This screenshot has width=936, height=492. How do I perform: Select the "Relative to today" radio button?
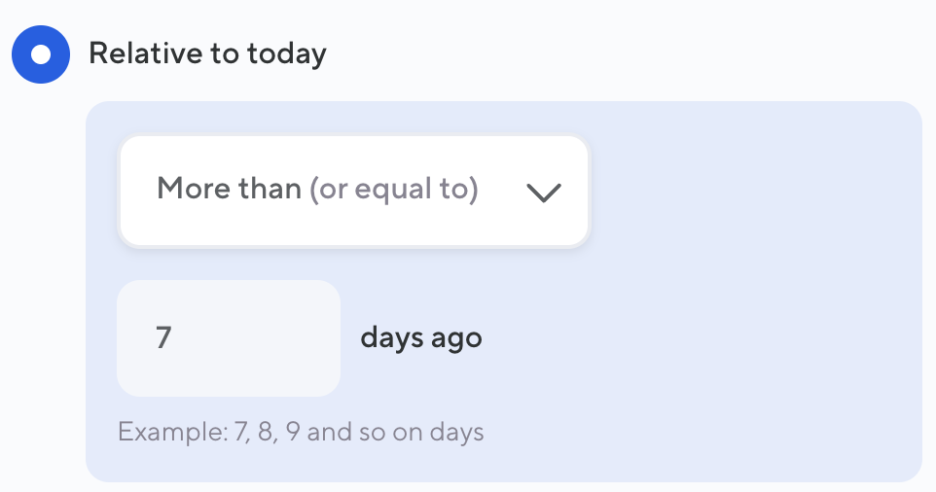click(41, 54)
